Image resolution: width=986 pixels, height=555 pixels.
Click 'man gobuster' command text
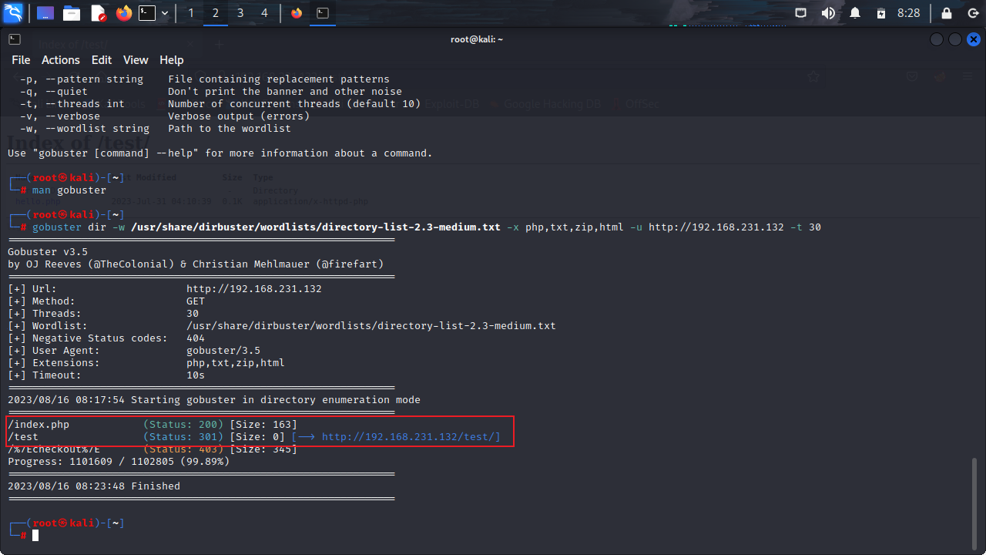coord(69,190)
